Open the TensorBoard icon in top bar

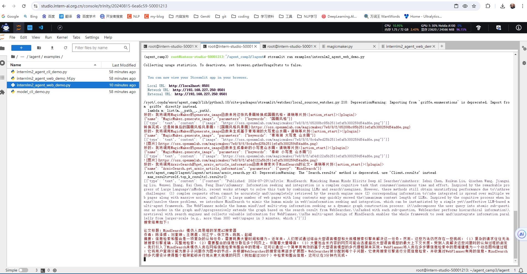coord(478,28)
